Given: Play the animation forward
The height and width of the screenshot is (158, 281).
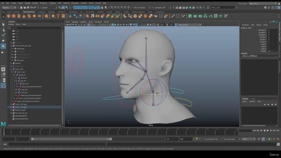Looking at the screenshot, I should click(x=268, y=131).
